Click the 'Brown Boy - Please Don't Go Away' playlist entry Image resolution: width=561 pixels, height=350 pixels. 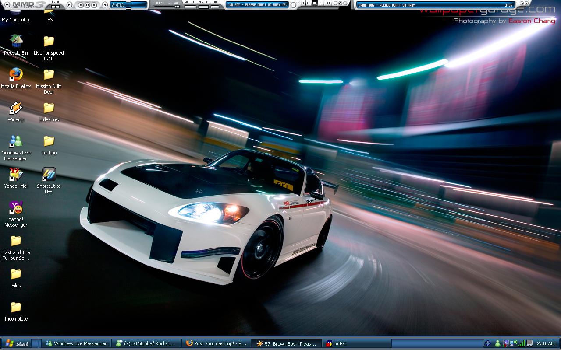[387, 5]
